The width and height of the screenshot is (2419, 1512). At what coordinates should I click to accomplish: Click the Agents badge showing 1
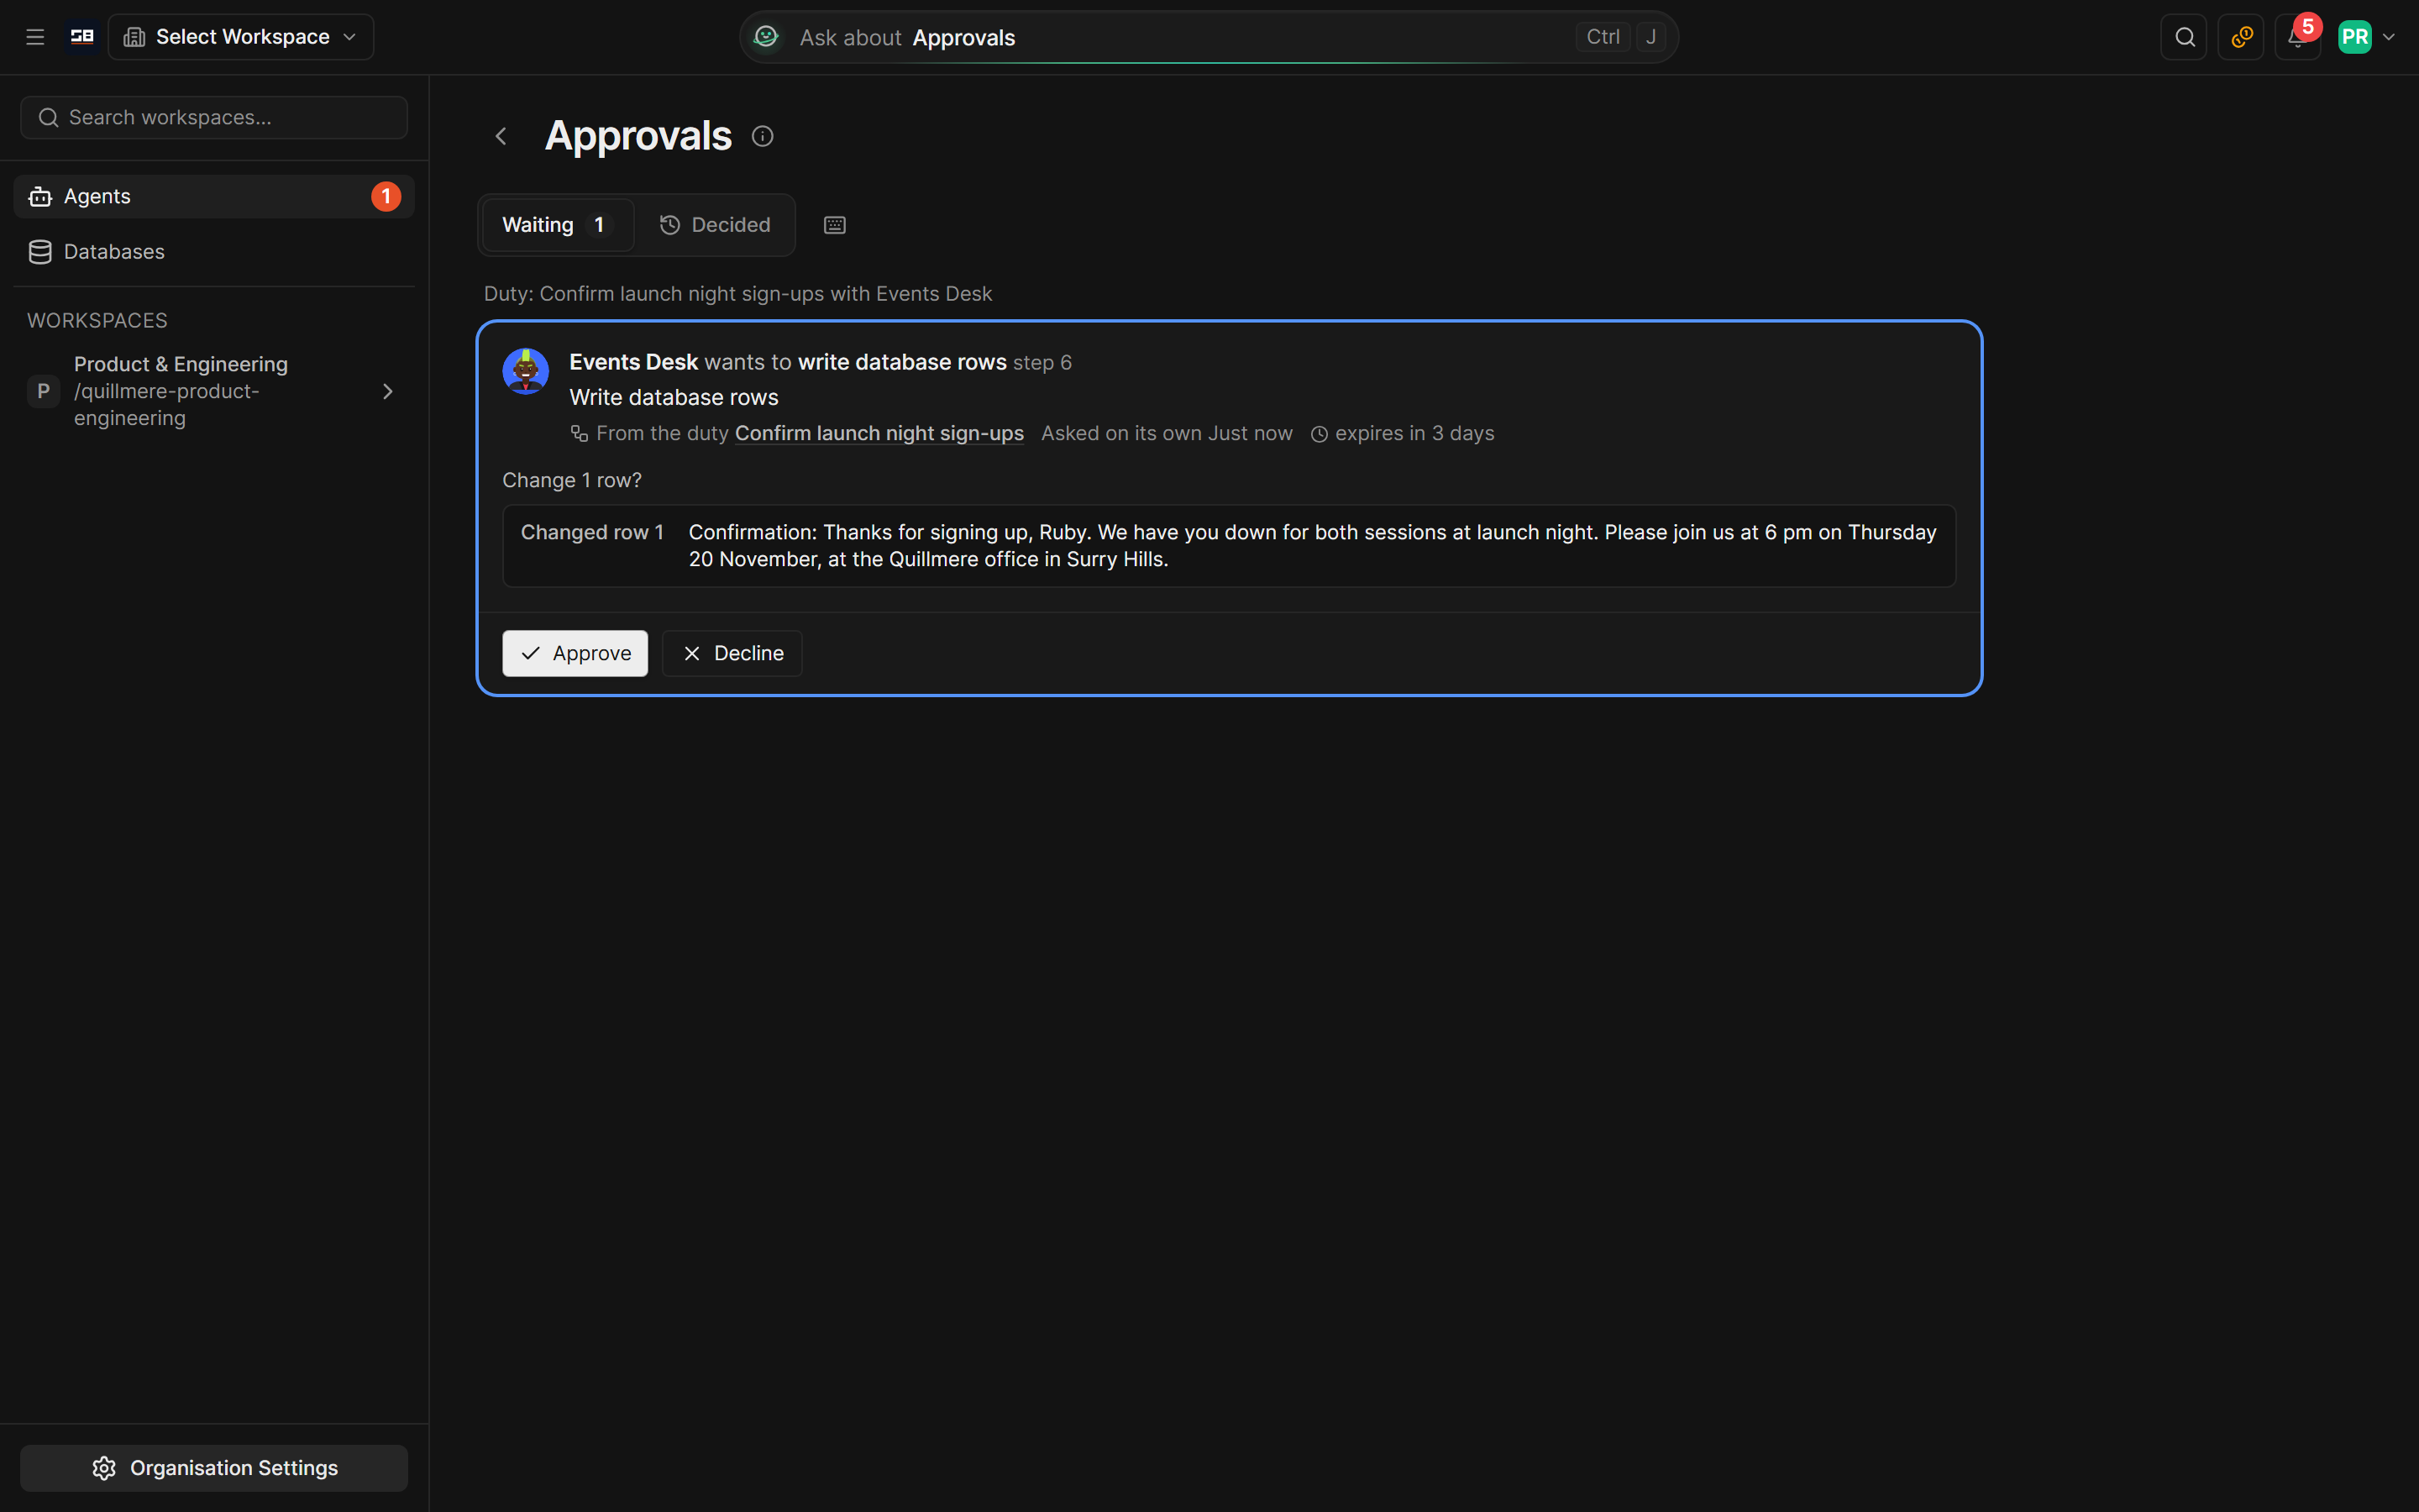[x=386, y=197]
